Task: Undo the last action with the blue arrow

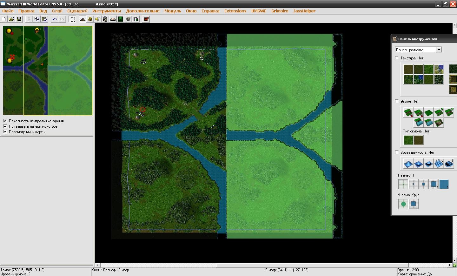Action: click(55, 19)
